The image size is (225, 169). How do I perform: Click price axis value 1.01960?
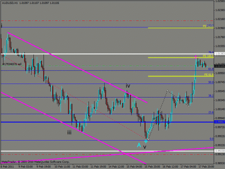(220, 28)
